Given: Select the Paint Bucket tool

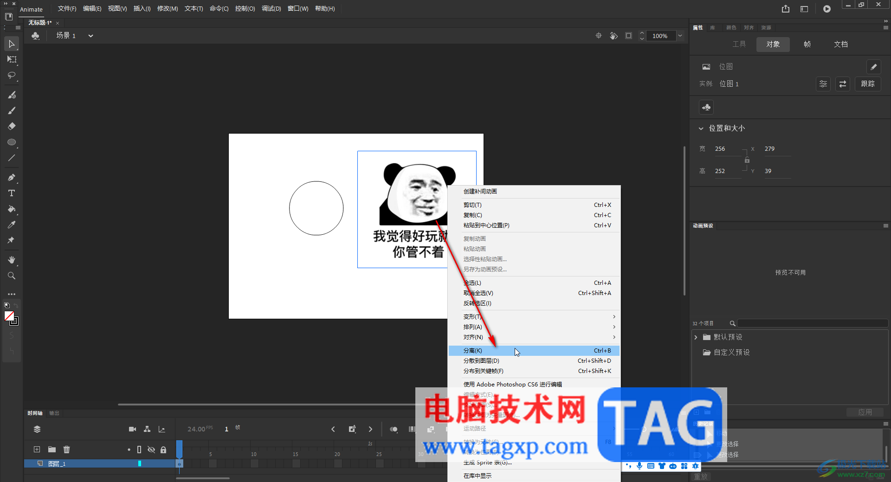Looking at the screenshot, I should tap(12, 209).
